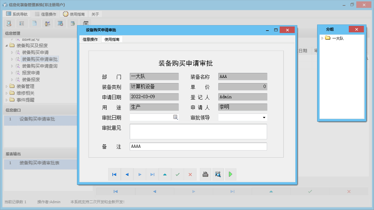Collapse the 装备购买及报废 tree node

tap(6, 46)
